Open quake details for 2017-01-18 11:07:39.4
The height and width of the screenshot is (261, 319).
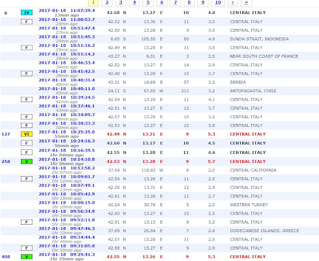(67, 10)
